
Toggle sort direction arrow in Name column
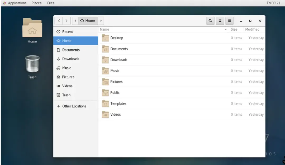click(x=226, y=29)
